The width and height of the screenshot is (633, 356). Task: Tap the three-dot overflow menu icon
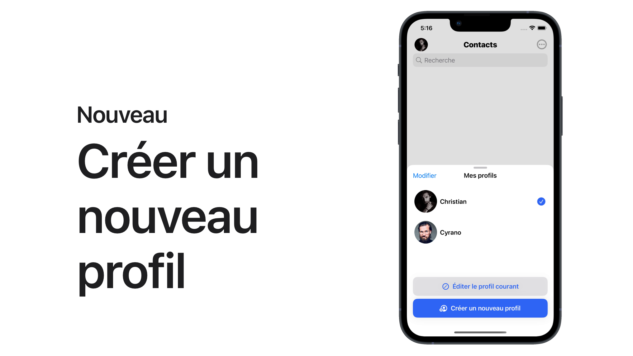point(542,44)
